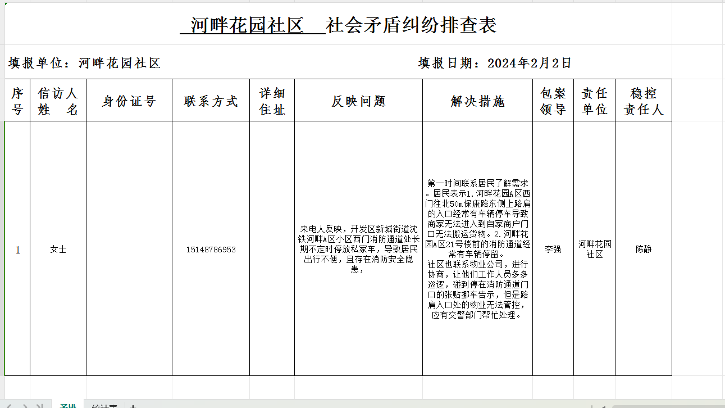Switch to the 统计表 sheet tab
Screen dimensions: 725x408
104,405
